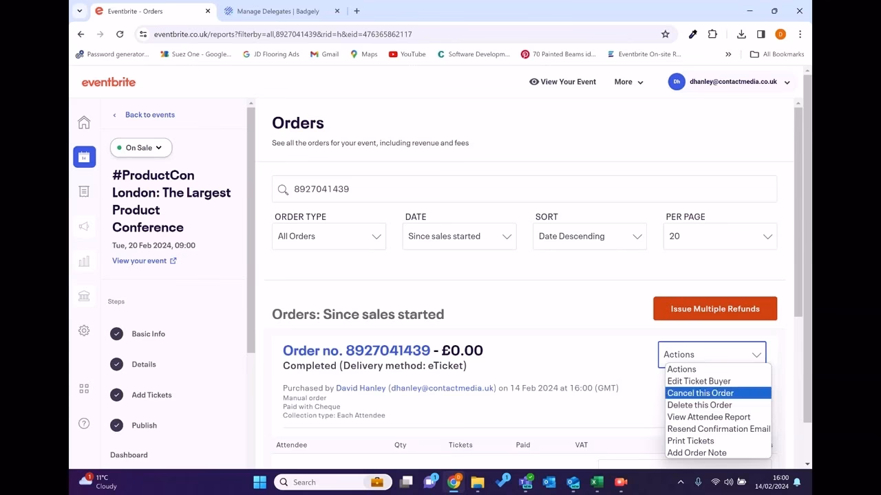Open the Help question mark icon

coord(84,423)
